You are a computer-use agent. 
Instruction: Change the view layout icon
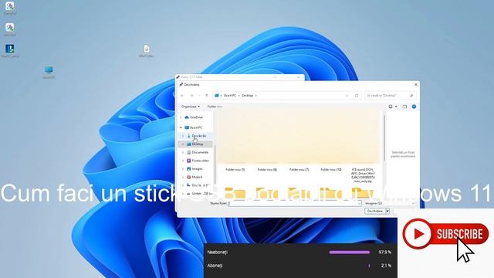(x=391, y=107)
